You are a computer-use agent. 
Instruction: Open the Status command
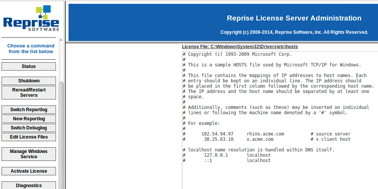29,66
